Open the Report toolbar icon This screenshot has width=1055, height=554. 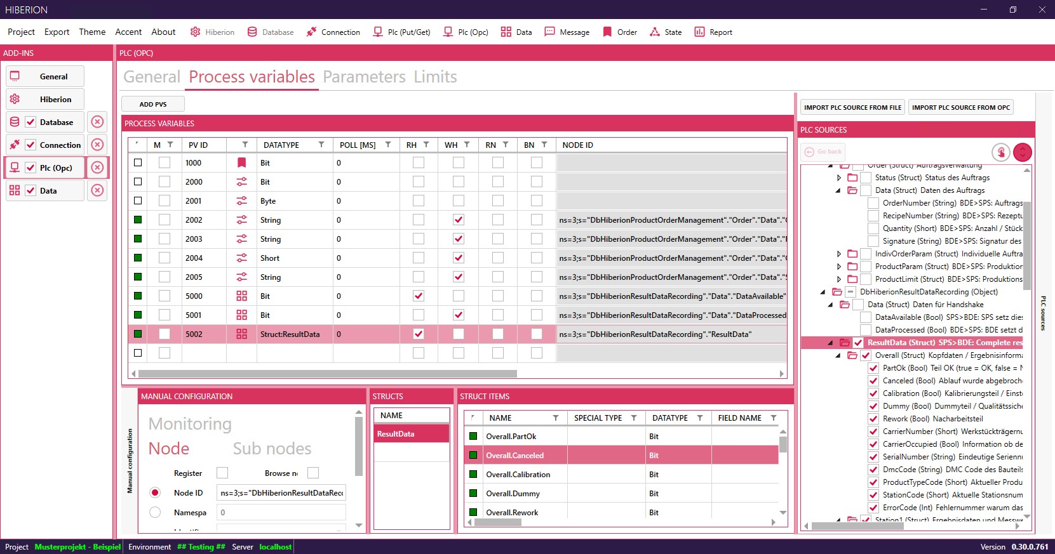click(x=699, y=32)
